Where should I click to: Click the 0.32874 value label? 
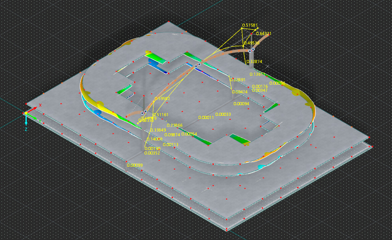tap(254, 62)
